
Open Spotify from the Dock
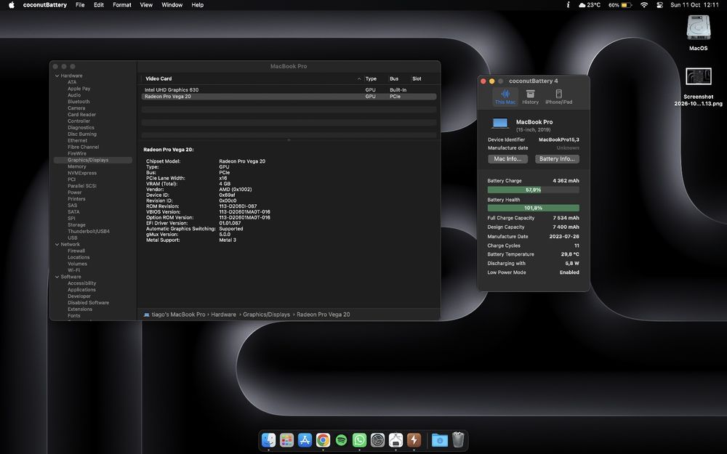[x=341, y=439]
